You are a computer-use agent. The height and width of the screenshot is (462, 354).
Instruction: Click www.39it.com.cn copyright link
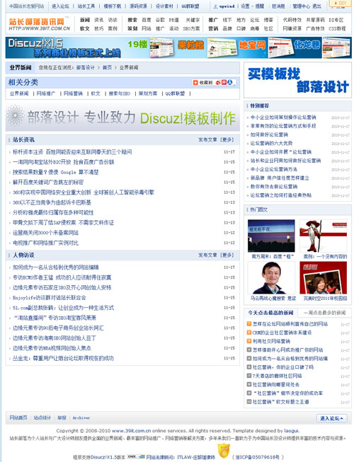click(132, 430)
